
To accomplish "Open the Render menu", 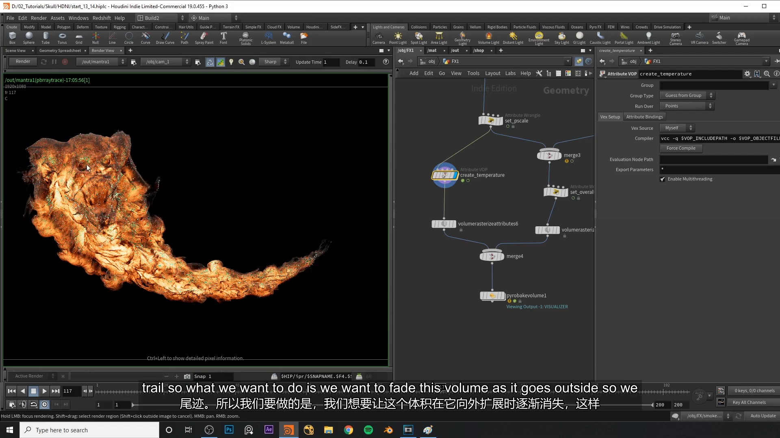I will coord(39,18).
